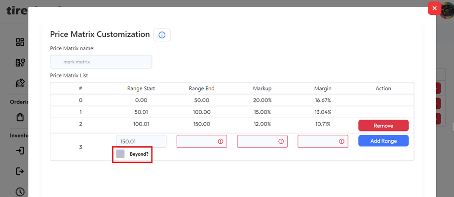Click the Range Start field showing 150.01
Viewport: 454px width, 197px height.
click(141, 141)
